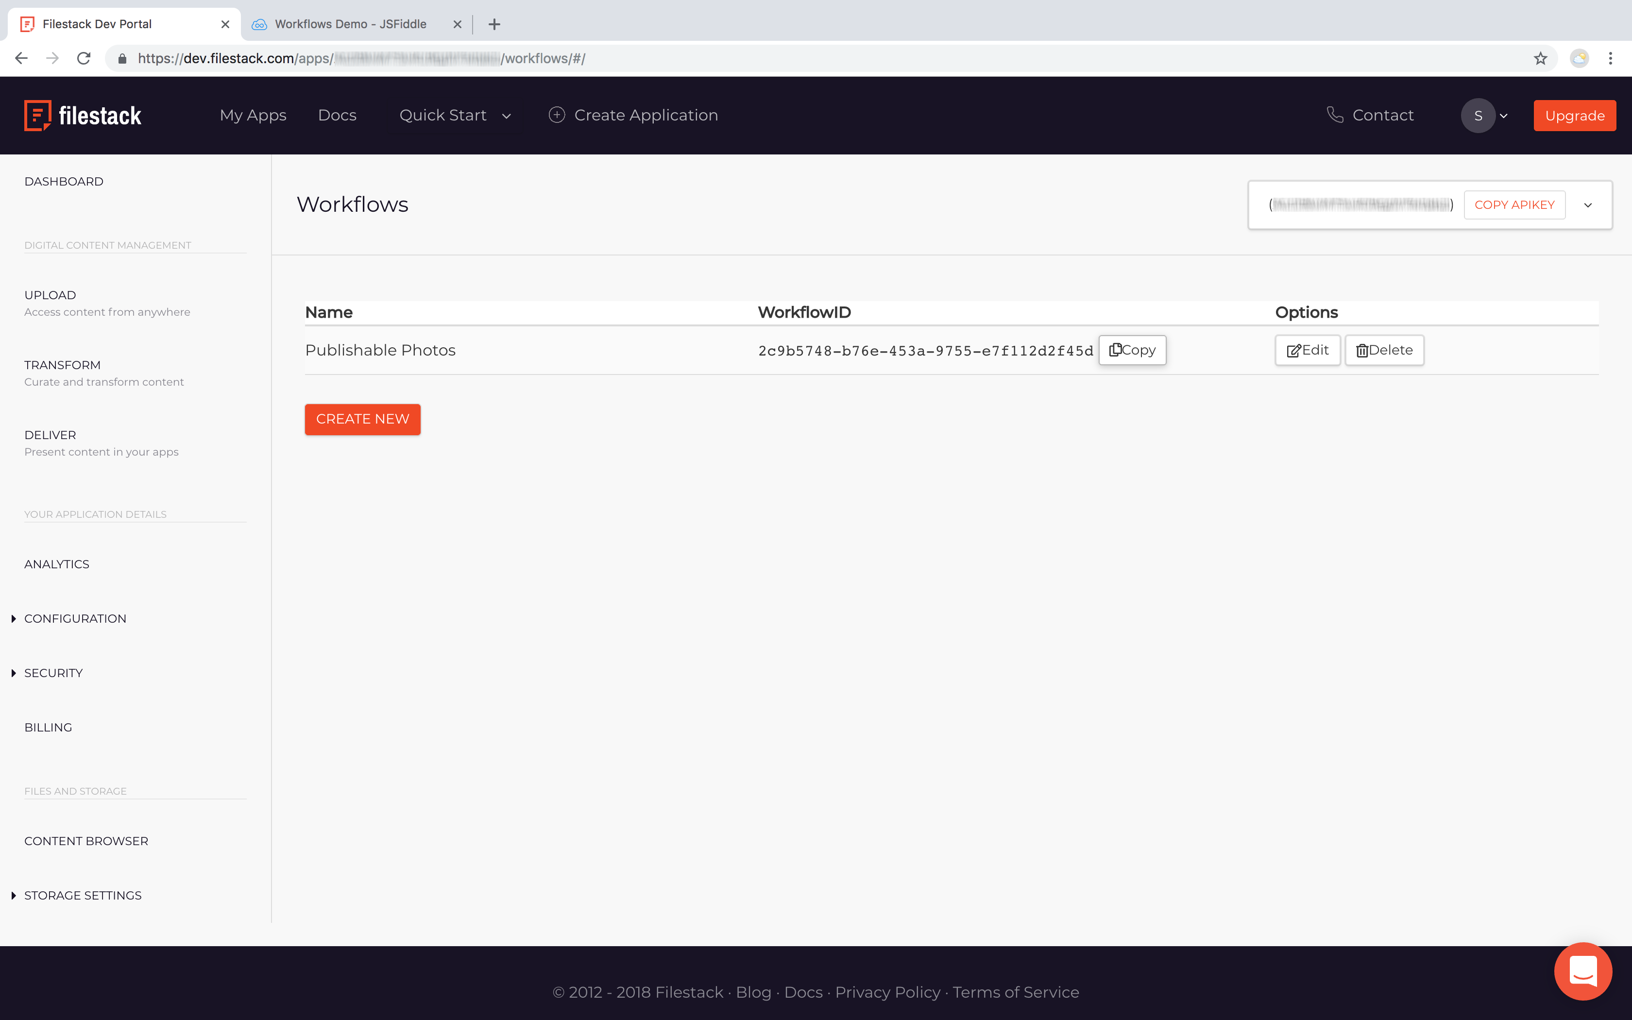Viewport: 1632px width, 1020px height.
Task: Expand SECURITY in the sidebar
Action: pos(53,673)
